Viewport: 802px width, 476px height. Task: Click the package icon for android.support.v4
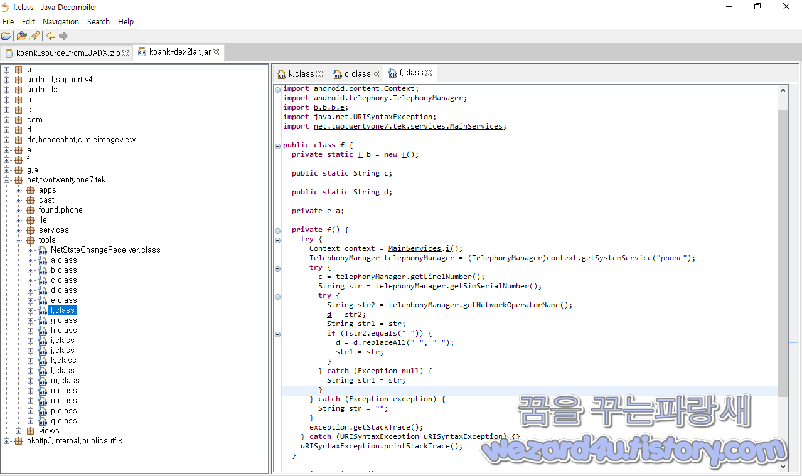[18, 80]
